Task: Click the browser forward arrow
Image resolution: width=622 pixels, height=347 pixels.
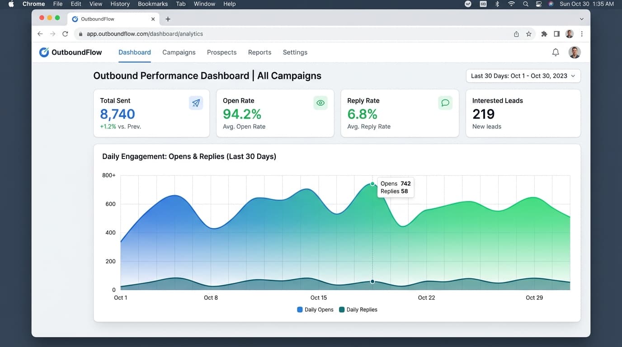Action: tap(52, 34)
